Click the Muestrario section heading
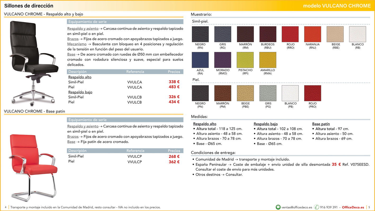 [x=201, y=14]
